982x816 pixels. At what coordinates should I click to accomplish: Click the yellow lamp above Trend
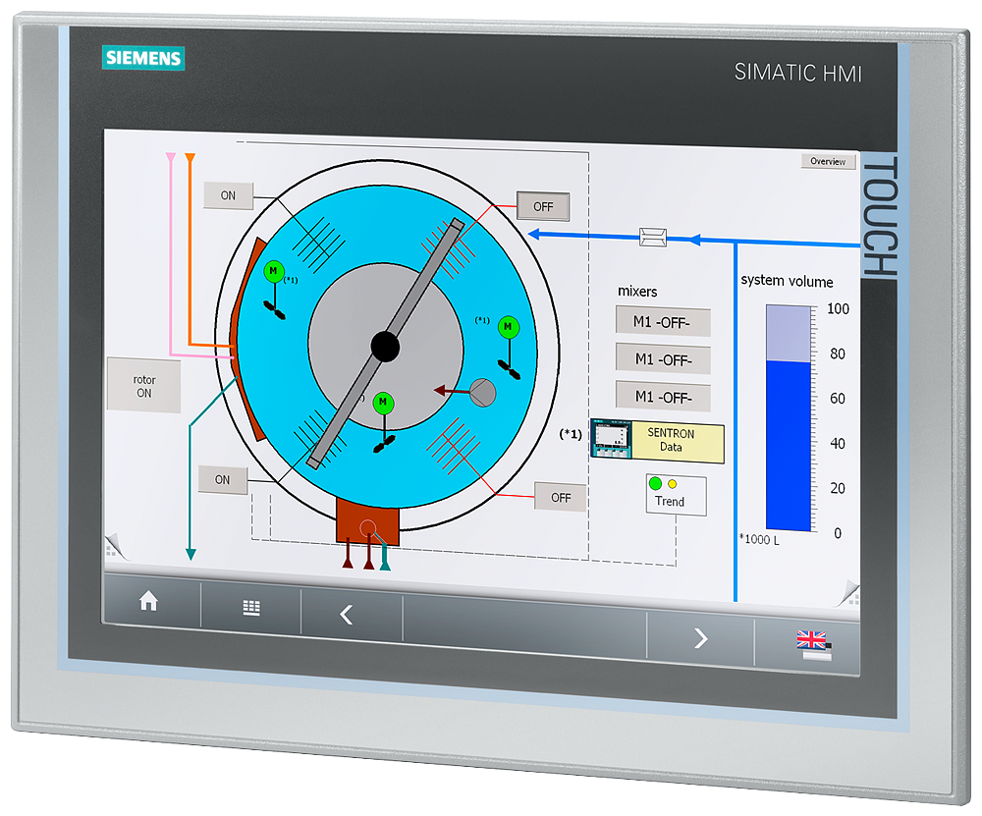[x=671, y=484]
